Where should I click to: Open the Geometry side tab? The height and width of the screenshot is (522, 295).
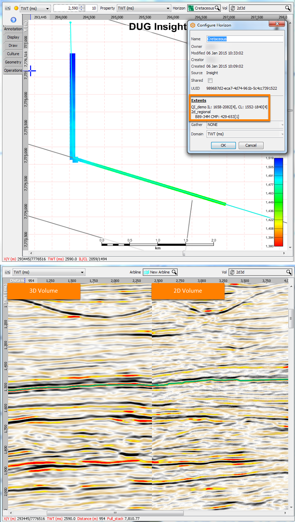click(13, 62)
